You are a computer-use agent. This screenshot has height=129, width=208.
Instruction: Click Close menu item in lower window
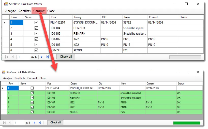click(43, 78)
